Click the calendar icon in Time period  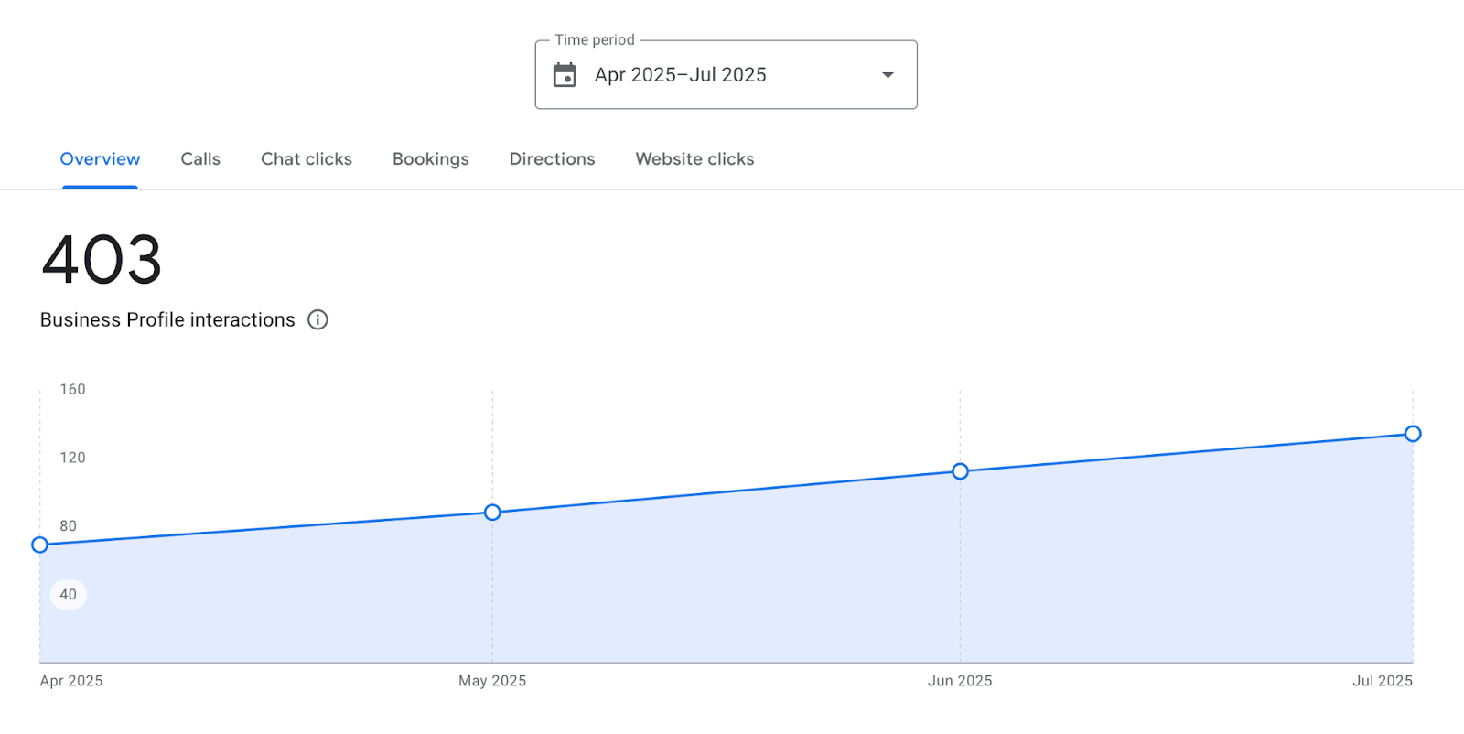(x=565, y=75)
